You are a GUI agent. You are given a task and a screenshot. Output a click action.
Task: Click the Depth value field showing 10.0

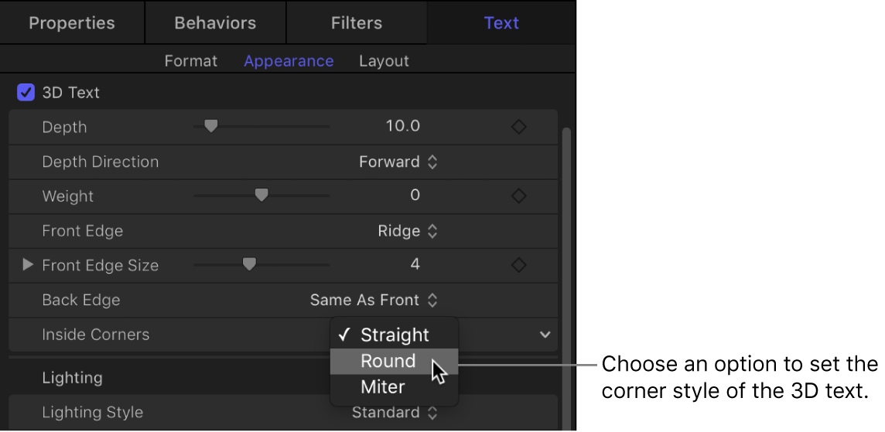pos(403,127)
